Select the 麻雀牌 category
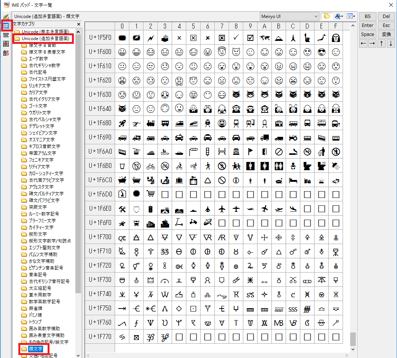This screenshot has width=397, height=358. pyautogui.click(x=32, y=309)
